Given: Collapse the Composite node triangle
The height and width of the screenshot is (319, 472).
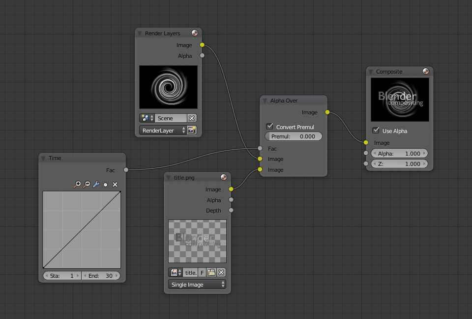Looking at the screenshot, I should (371, 72).
